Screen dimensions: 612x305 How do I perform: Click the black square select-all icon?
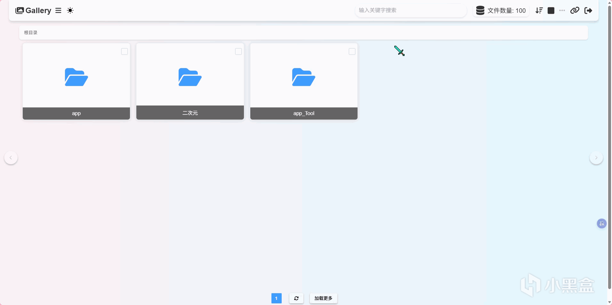pyautogui.click(x=551, y=11)
